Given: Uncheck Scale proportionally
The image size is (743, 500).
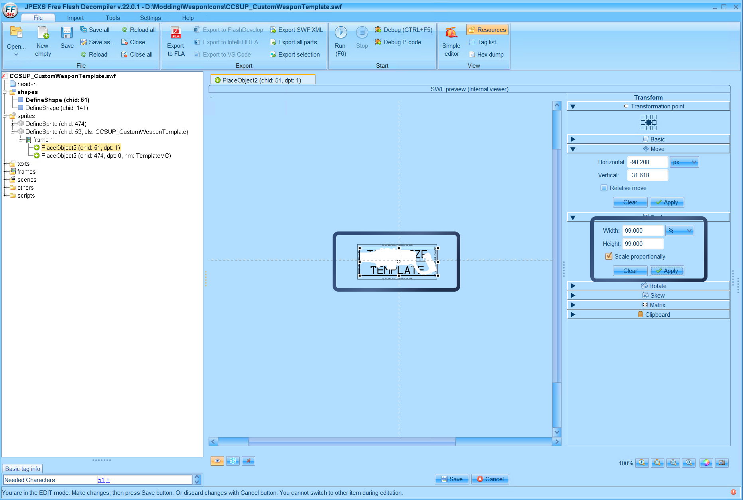Looking at the screenshot, I should 609,256.
